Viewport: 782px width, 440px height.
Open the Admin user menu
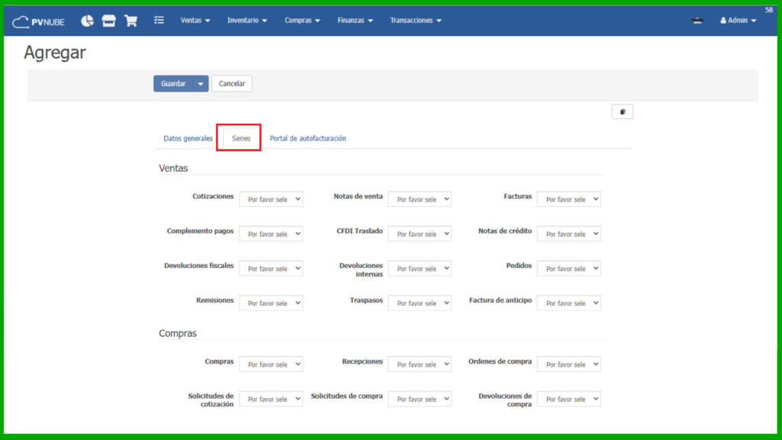738,21
